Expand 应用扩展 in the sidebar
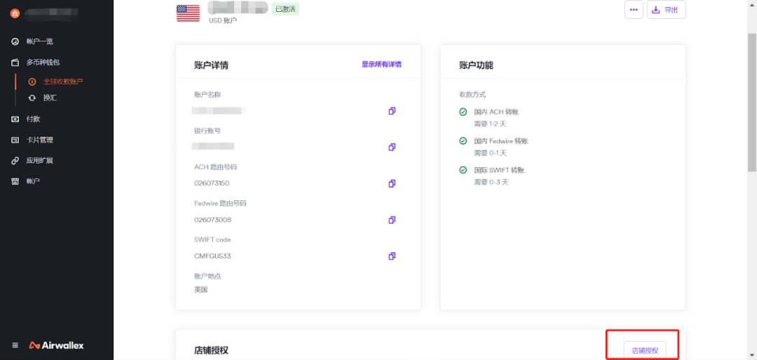The image size is (757, 360). coord(39,160)
